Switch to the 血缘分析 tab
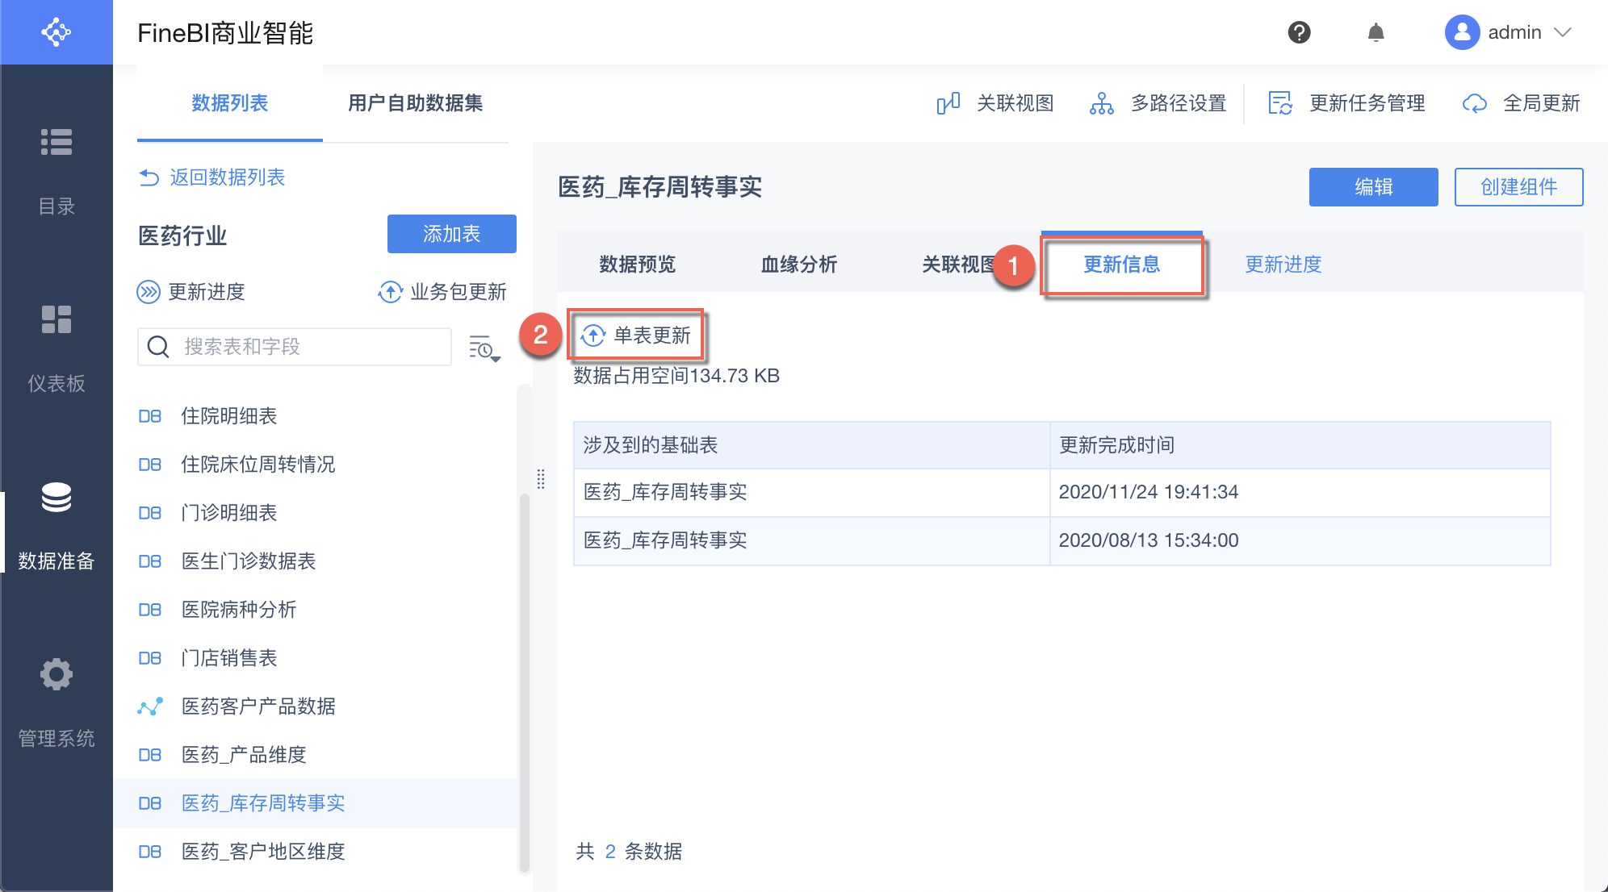The width and height of the screenshot is (1608, 892). 798,265
